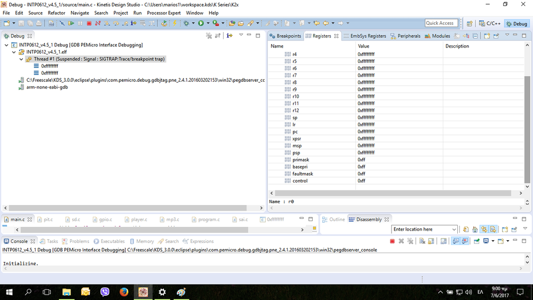Toggle Link with Active Debug Context
This screenshot has width=533, height=300.
484,230
